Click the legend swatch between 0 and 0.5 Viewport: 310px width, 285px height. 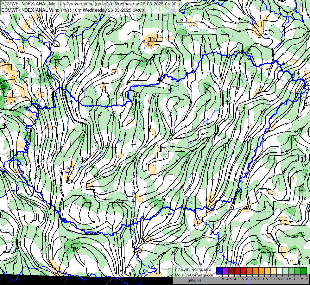286,271
